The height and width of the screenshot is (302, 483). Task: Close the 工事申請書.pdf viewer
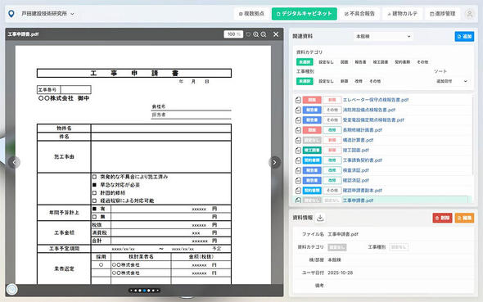point(276,34)
